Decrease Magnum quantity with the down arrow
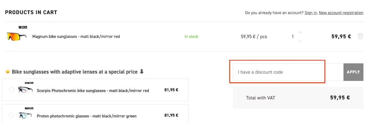The width and height of the screenshot is (384, 123). [x=300, y=41]
